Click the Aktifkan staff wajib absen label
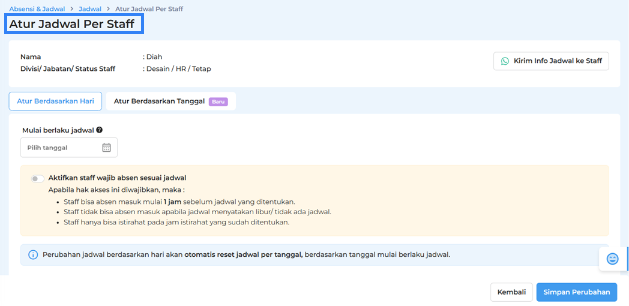Viewport: 629px width, 306px height. pos(117,178)
